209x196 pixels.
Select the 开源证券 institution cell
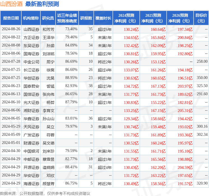(31, 167)
